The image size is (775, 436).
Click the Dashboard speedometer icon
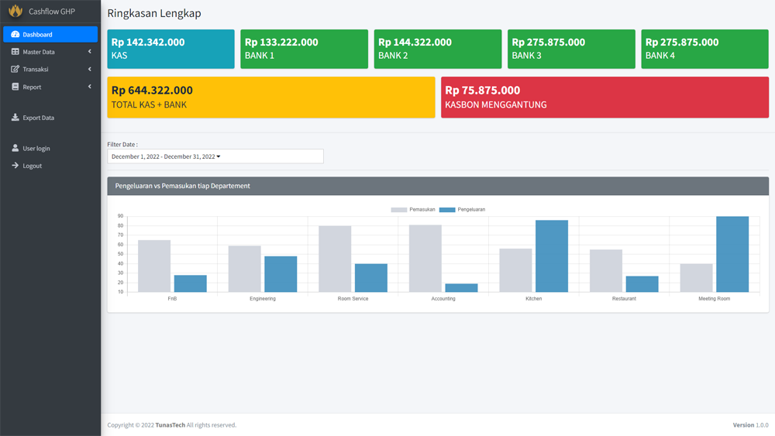(15, 35)
